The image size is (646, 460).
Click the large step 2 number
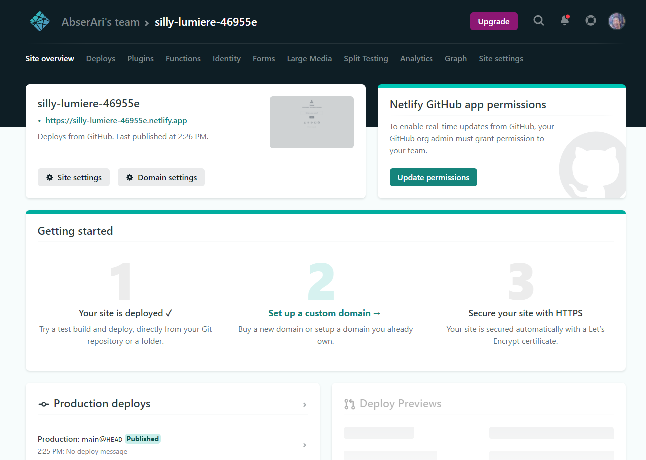pyautogui.click(x=321, y=282)
